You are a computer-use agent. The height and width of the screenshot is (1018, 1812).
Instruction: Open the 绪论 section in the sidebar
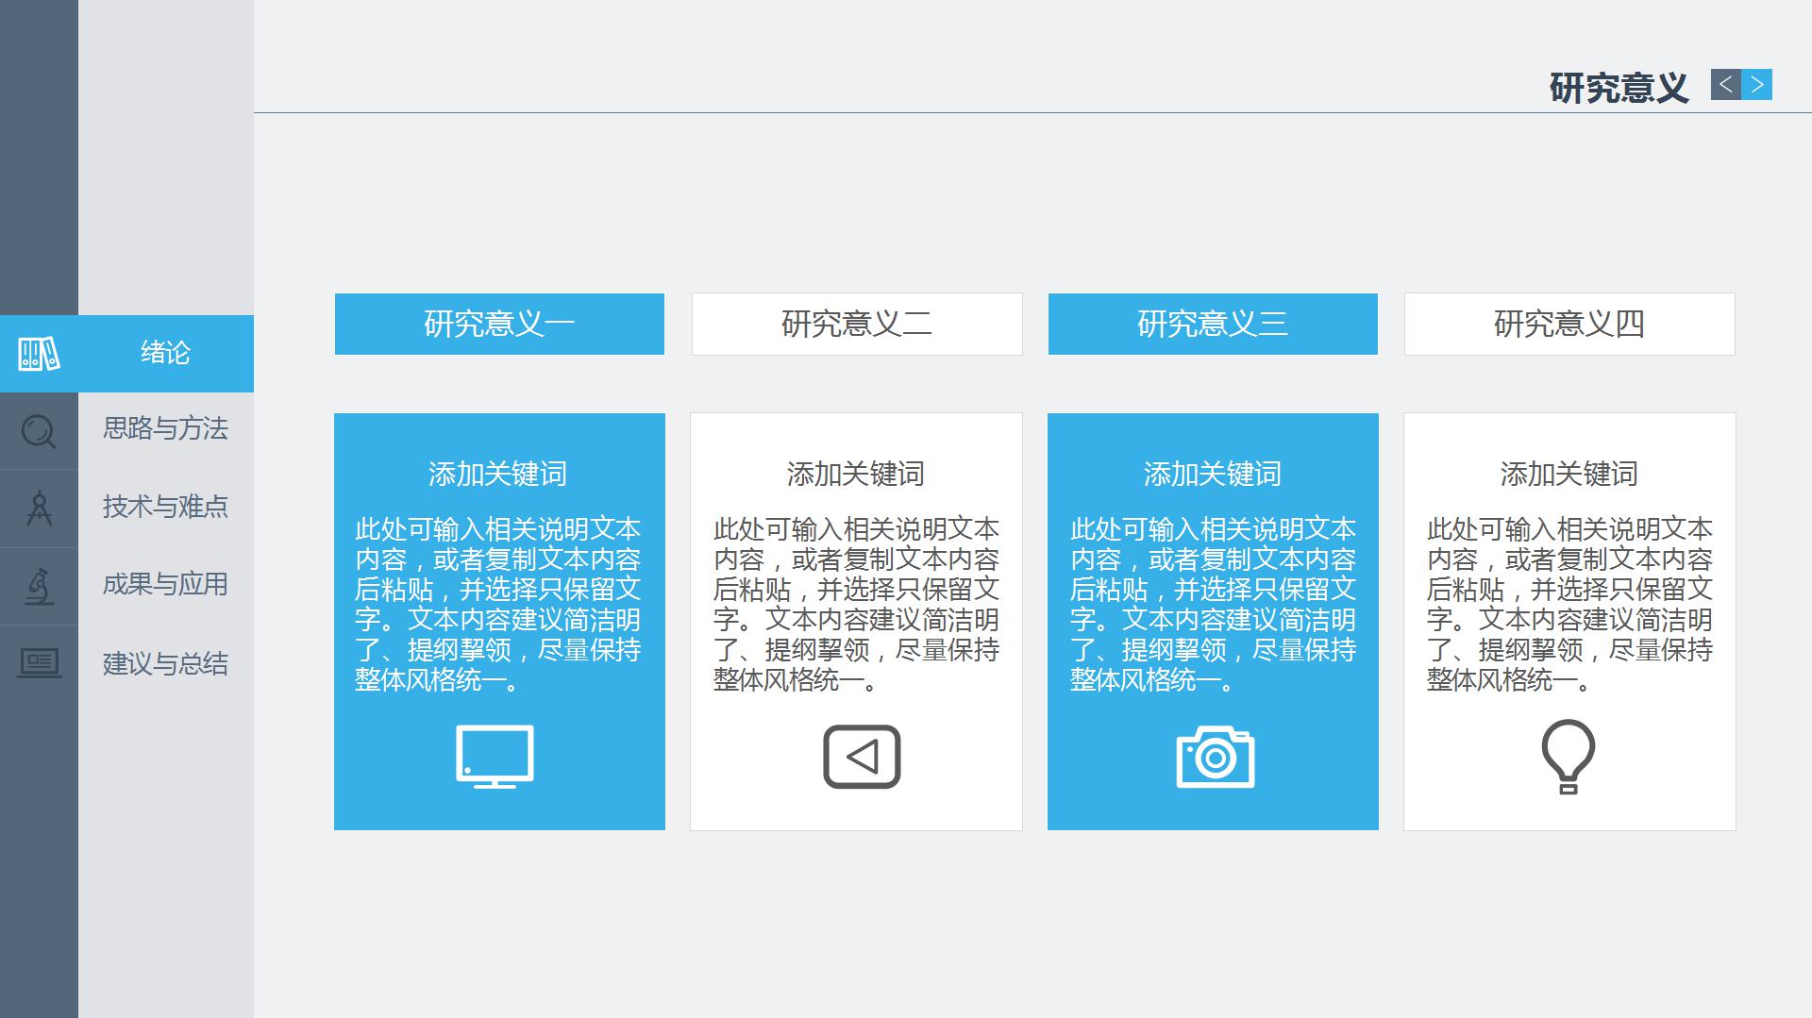tap(165, 354)
